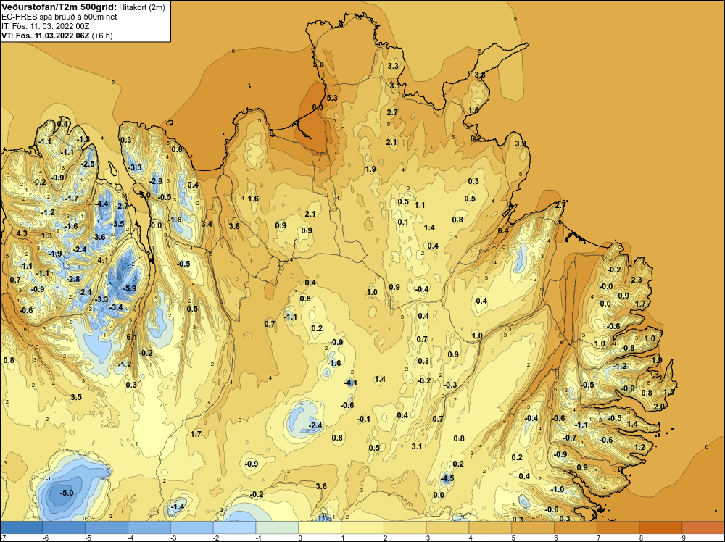Click the temperature value '1.5'

[x=668, y=392]
